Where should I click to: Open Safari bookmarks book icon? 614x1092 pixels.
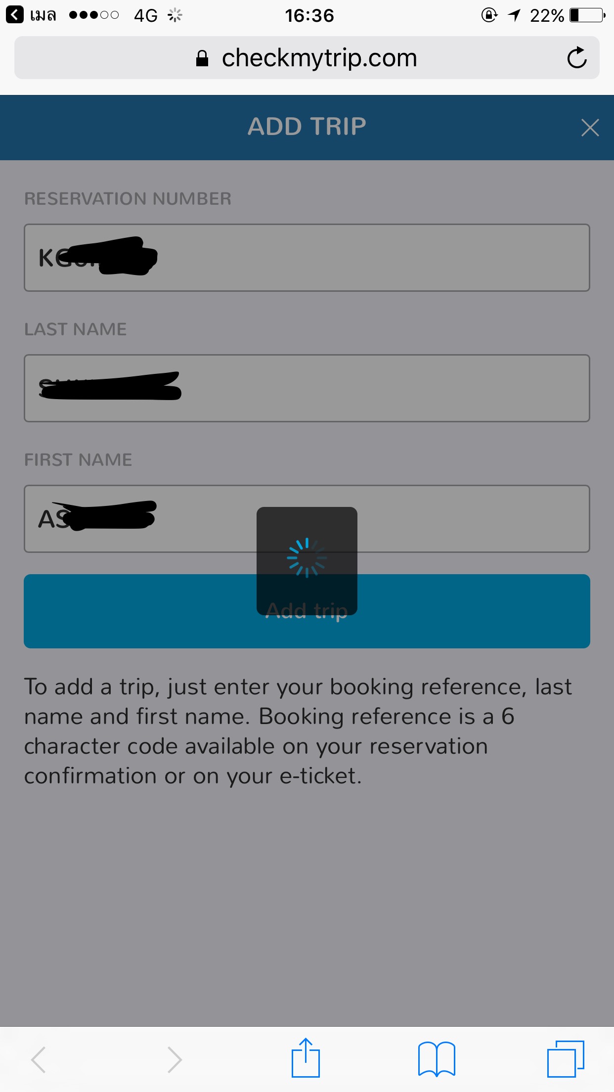click(437, 1059)
